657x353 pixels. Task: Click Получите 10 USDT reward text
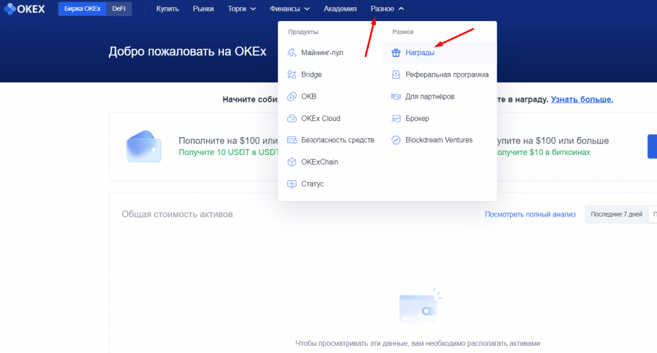tap(229, 152)
